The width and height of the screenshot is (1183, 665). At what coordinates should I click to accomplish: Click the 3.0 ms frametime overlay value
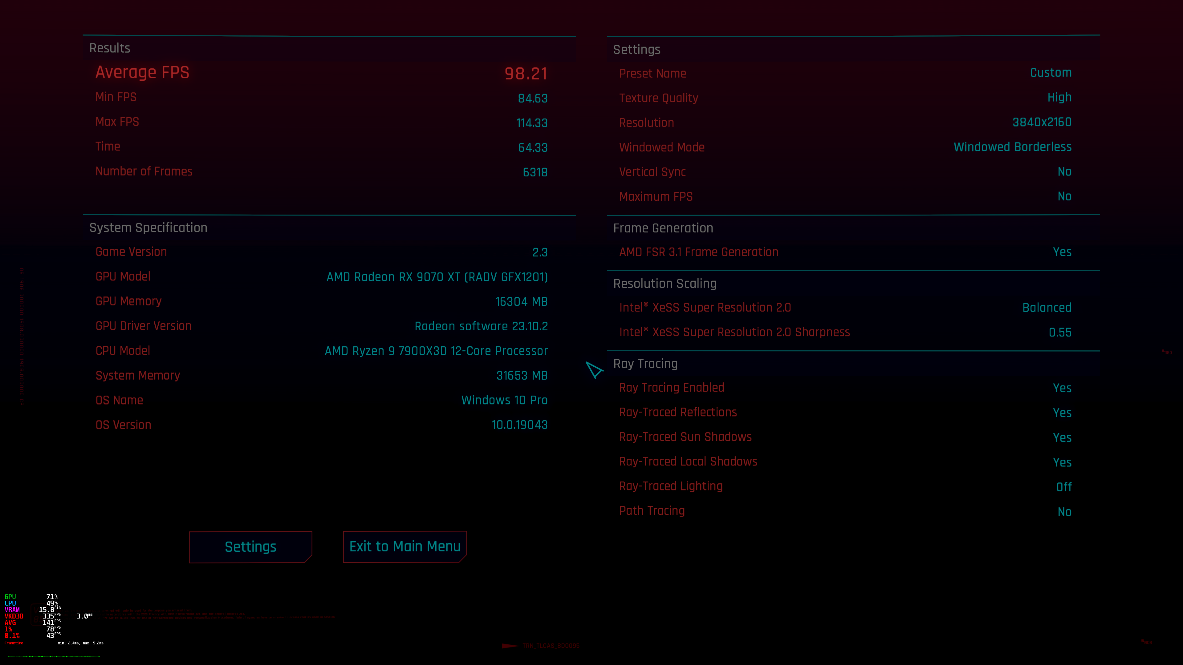click(84, 616)
